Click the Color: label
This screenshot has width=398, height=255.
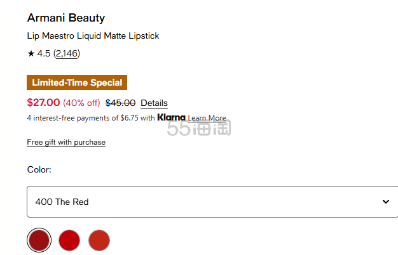39,169
